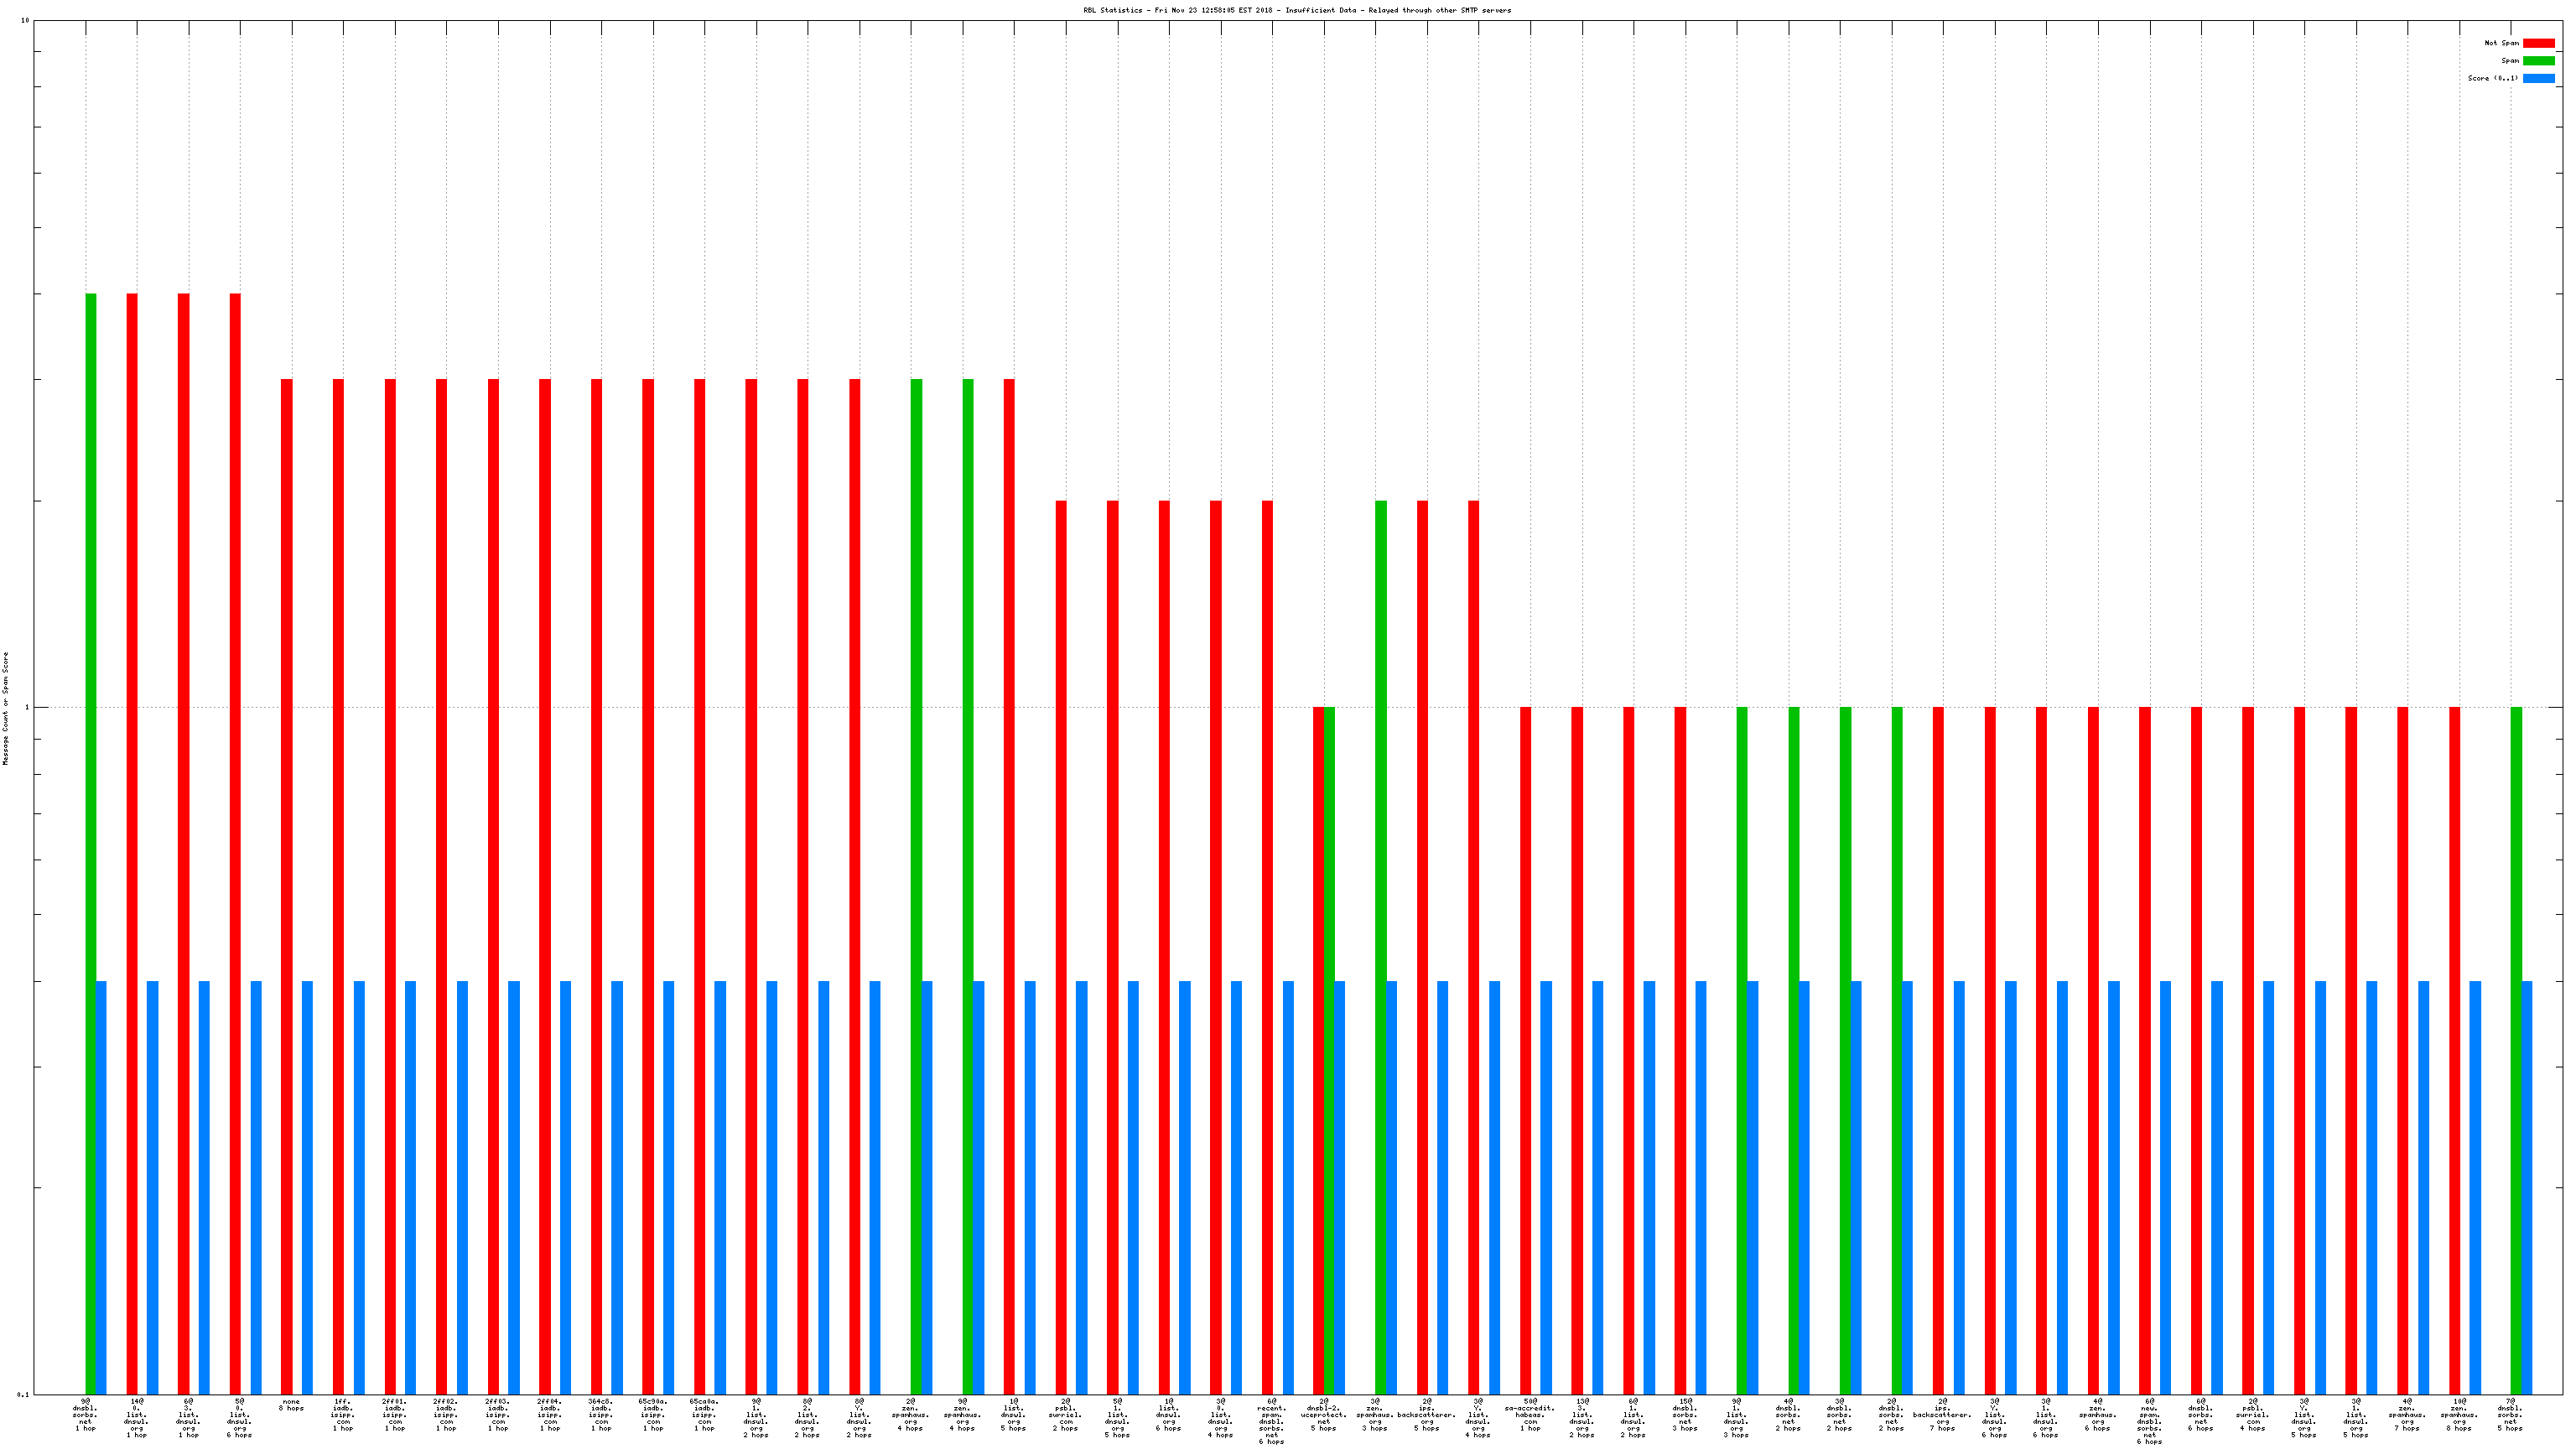Click the dnsbl-2.uceprotect.net 5 hops label
The image size is (2576, 1449).
pyautogui.click(x=1324, y=1414)
